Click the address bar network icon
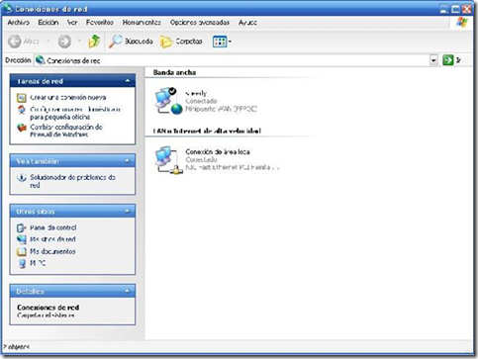This screenshot has height=359, width=478. (x=40, y=60)
